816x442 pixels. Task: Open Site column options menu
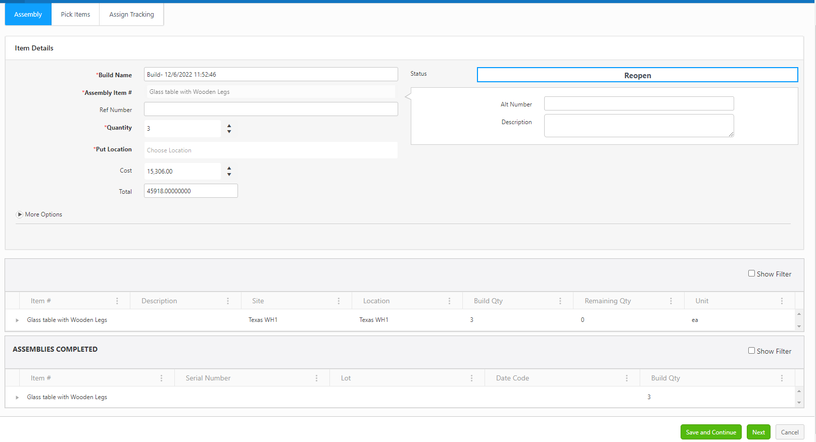[339, 301]
